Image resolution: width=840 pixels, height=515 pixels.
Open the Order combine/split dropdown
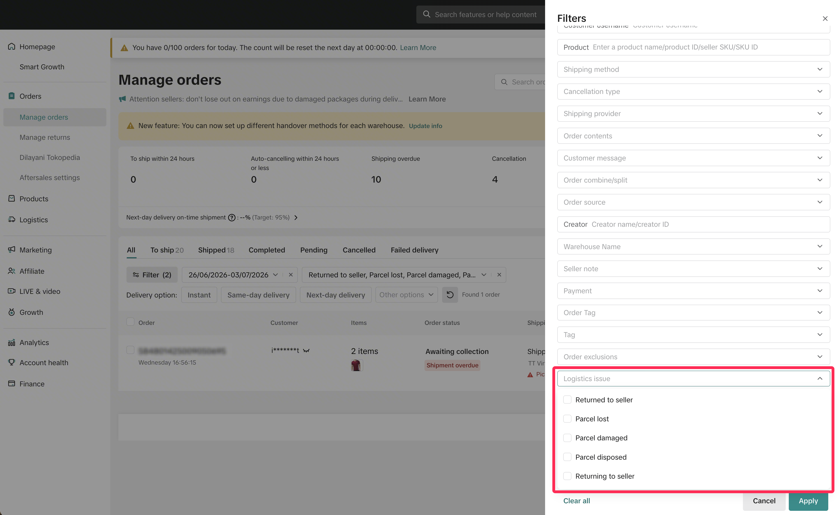click(x=693, y=180)
